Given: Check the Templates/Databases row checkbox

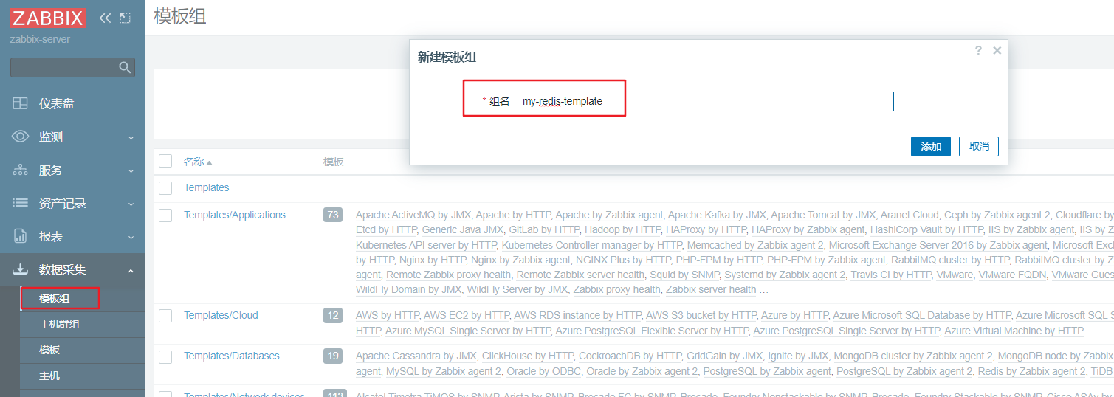Looking at the screenshot, I should [165, 356].
